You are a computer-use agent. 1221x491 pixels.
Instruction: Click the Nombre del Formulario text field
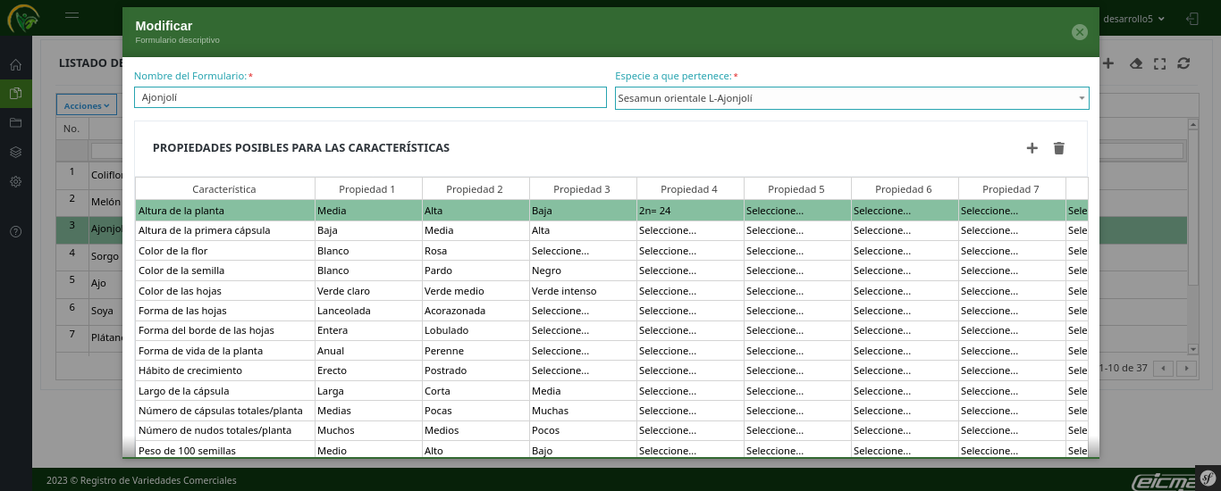tap(370, 97)
